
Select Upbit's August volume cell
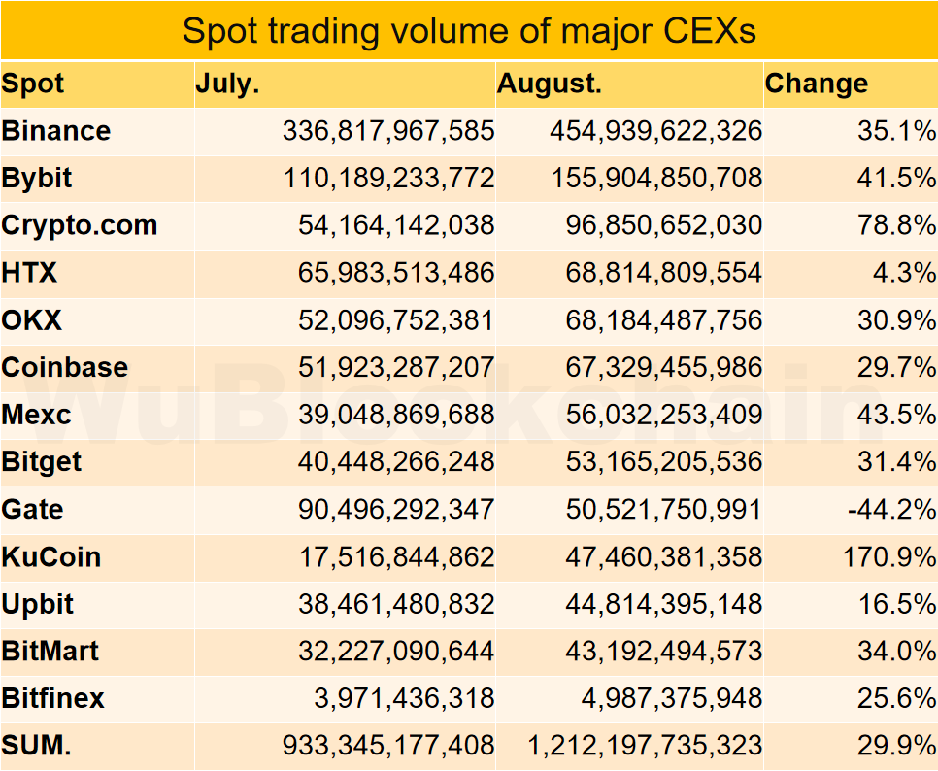click(x=629, y=604)
